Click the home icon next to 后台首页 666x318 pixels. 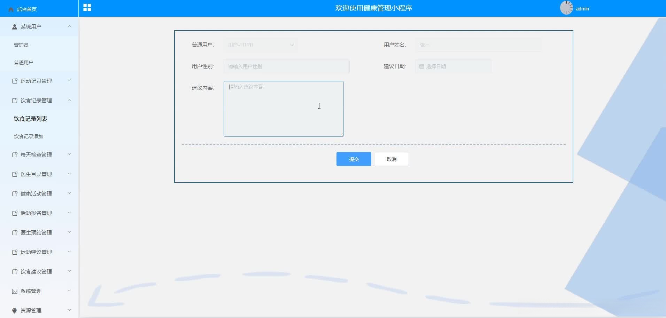pos(10,9)
